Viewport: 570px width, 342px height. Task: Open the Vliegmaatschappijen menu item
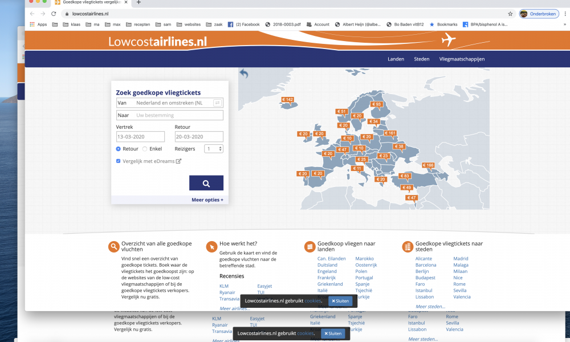point(462,59)
